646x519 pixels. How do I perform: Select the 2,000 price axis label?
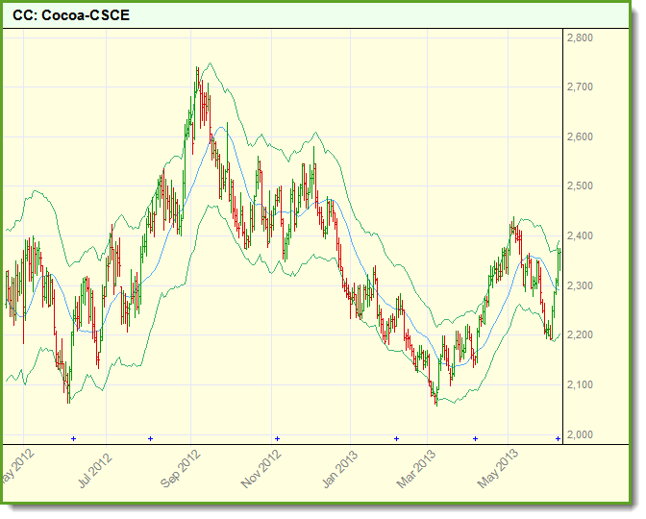(x=580, y=434)
